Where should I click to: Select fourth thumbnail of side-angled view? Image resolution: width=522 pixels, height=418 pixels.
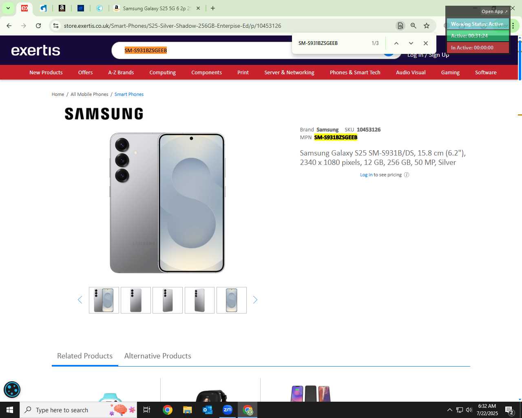tap(199, 300)
